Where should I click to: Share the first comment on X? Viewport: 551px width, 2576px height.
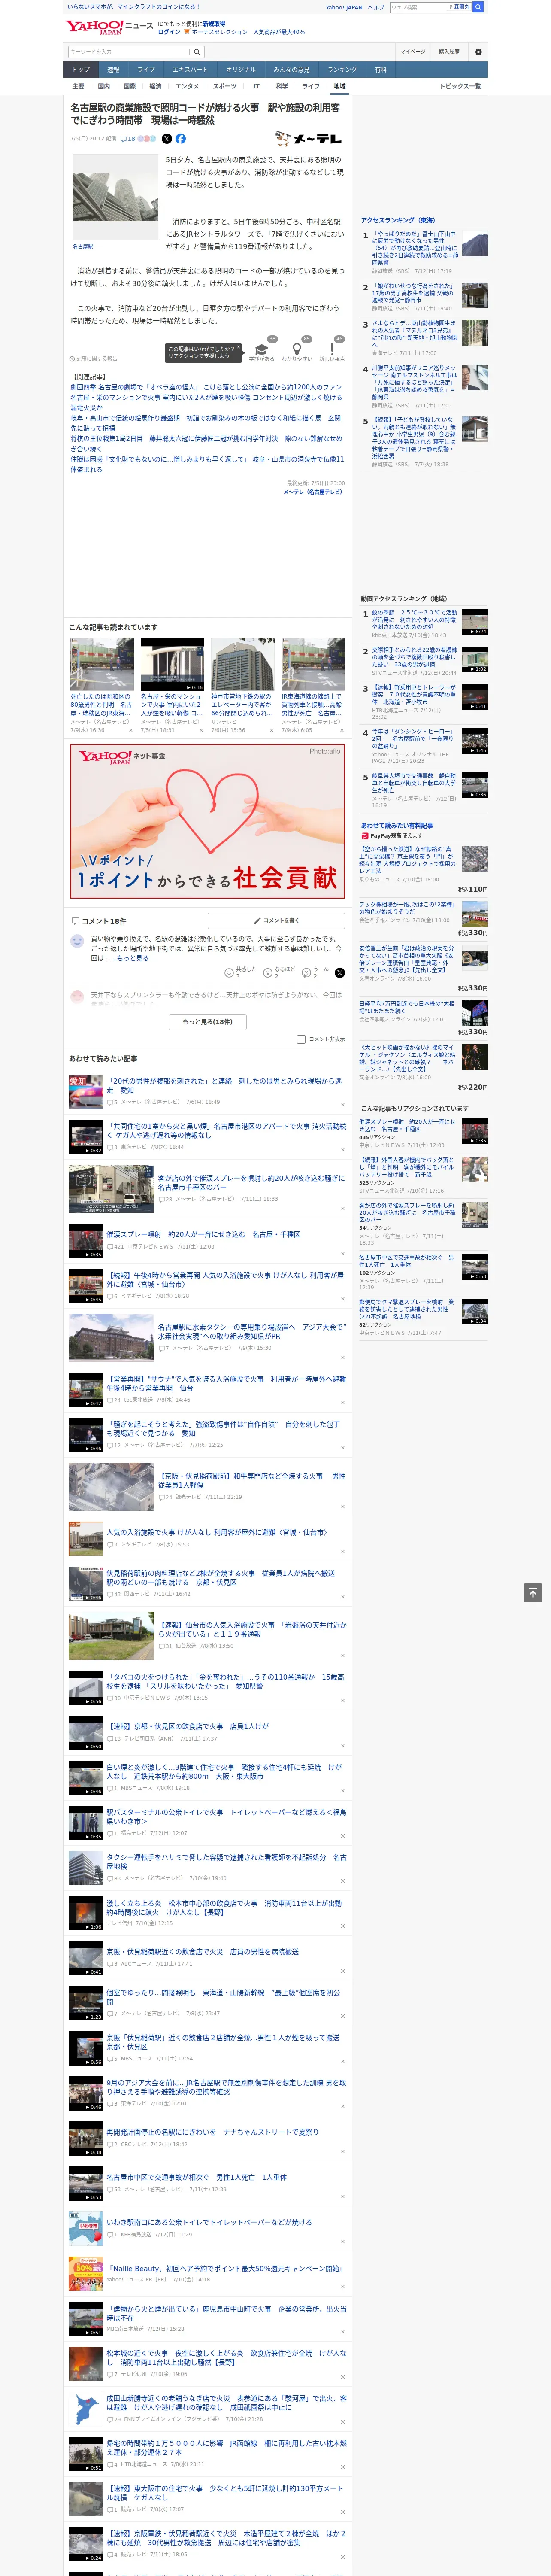point(340,972)
